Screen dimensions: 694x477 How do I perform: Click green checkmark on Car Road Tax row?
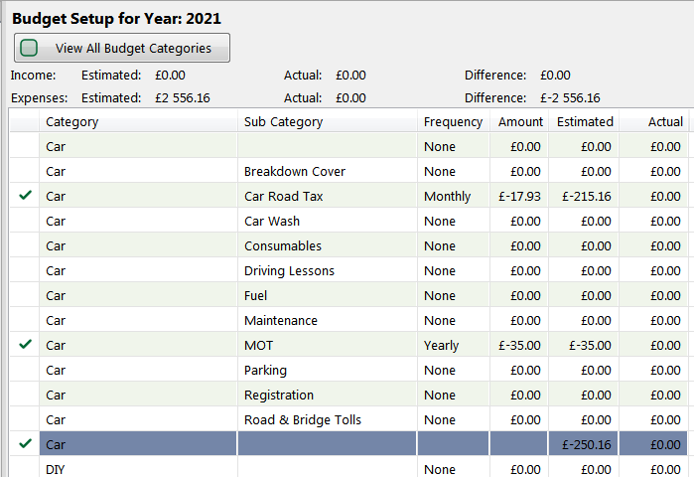tap(26, 196)
